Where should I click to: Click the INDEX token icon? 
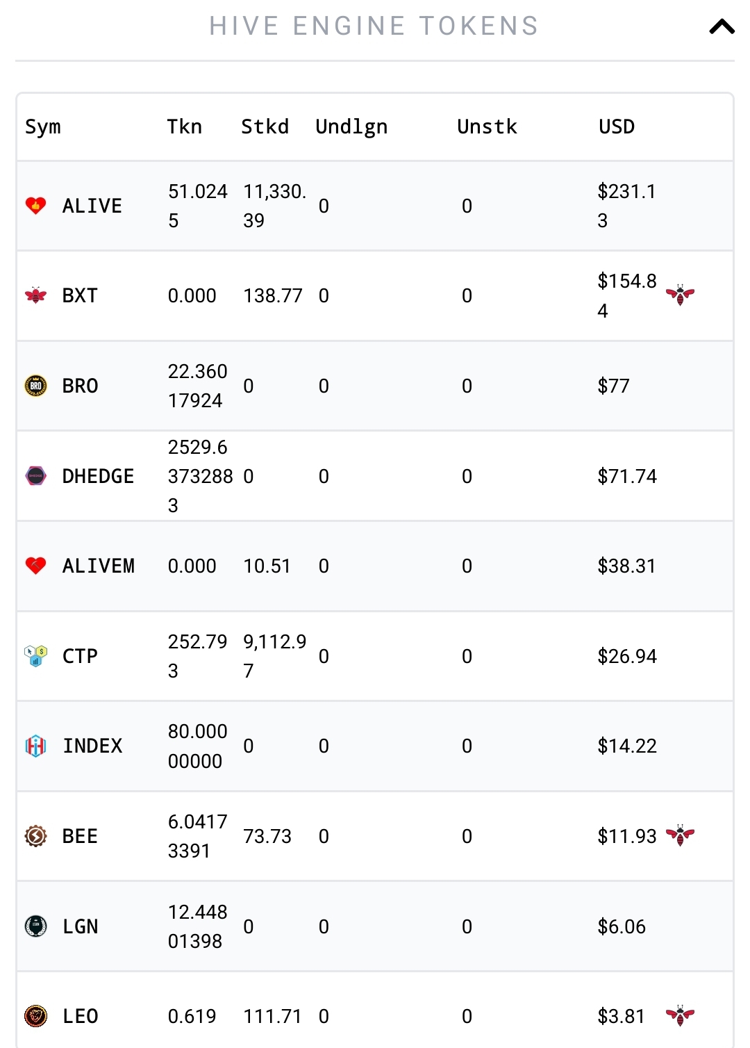point(36,746)
